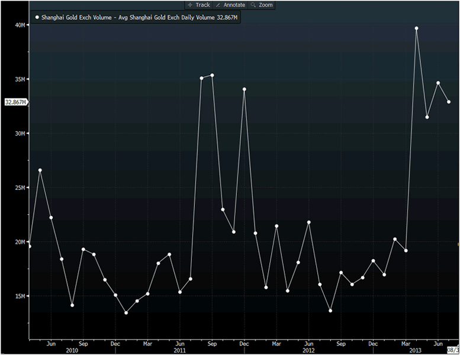Activate the Track crosshair tool
The image size is (460, 355).
coord(198,5)
